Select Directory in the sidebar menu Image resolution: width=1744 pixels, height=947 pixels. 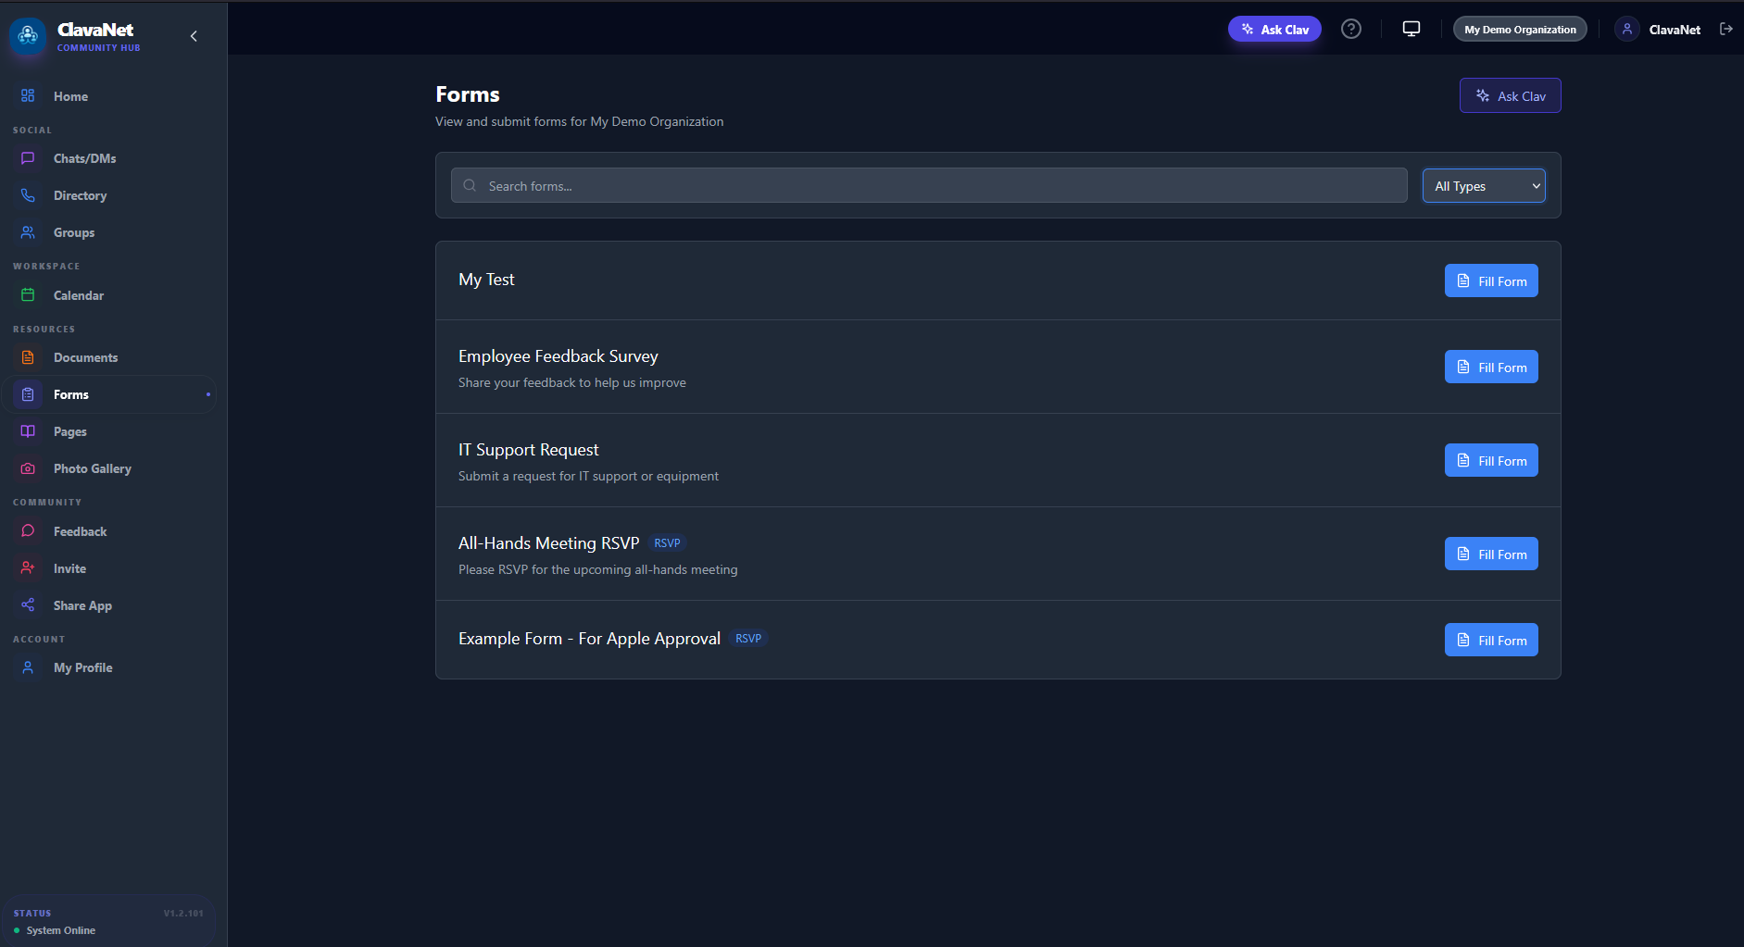[80, 196]
